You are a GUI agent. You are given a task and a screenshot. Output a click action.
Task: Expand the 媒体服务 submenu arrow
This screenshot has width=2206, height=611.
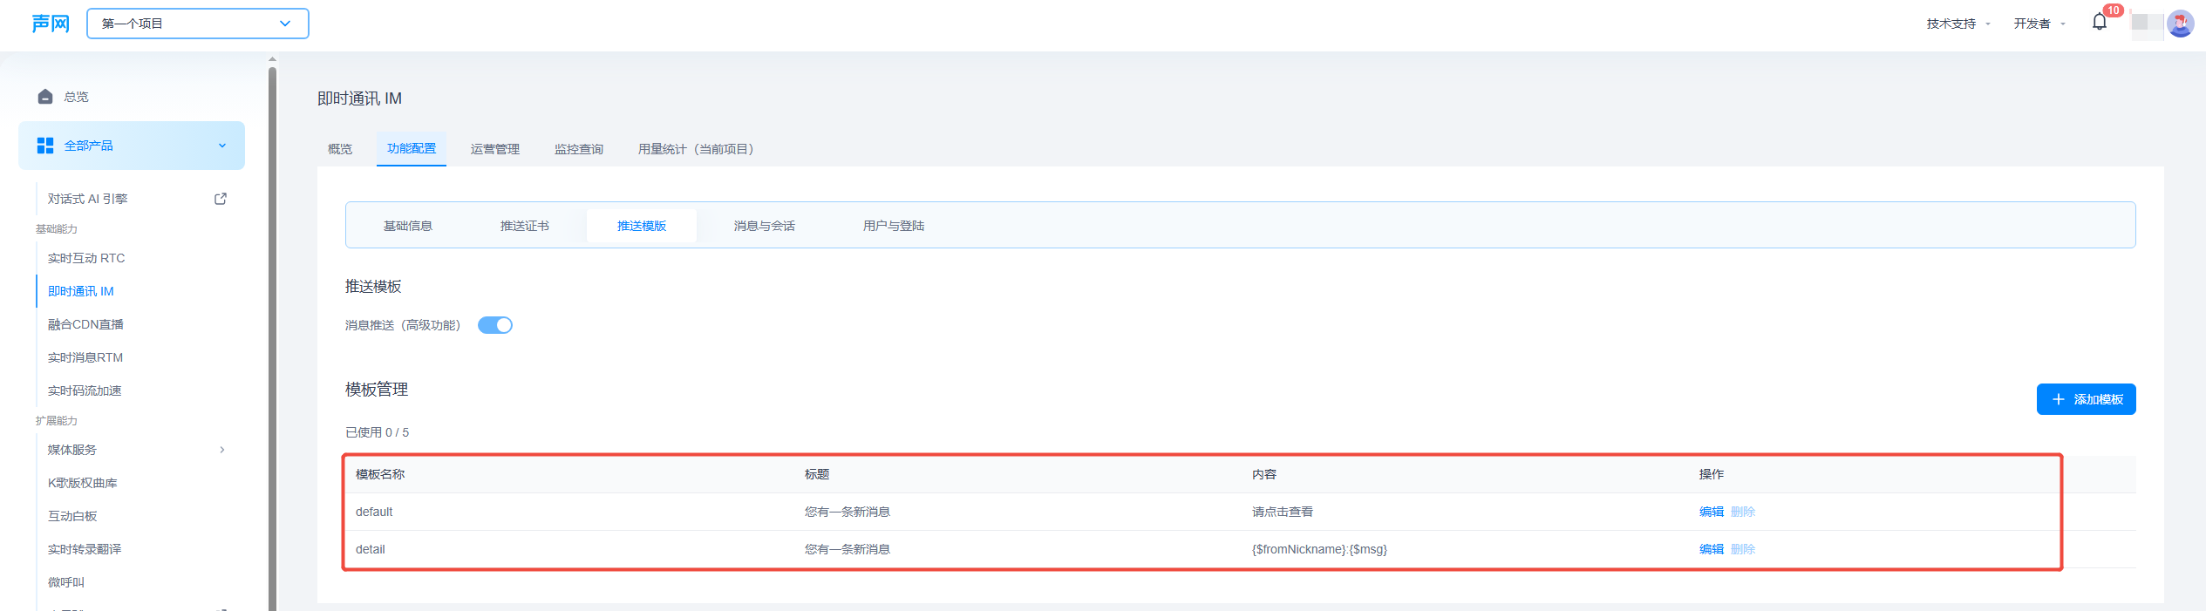coord(222,450)
